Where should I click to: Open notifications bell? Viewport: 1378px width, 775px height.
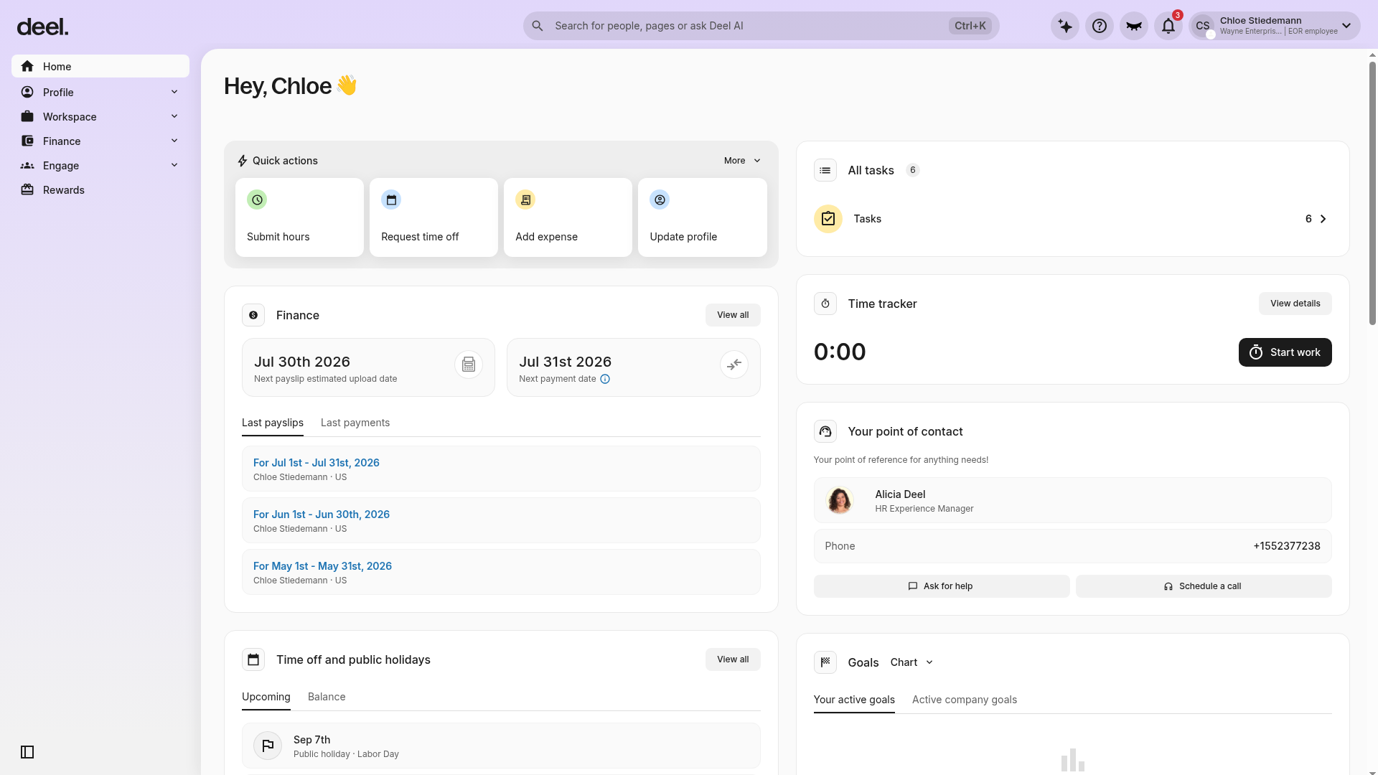[x=1168, y=26]
